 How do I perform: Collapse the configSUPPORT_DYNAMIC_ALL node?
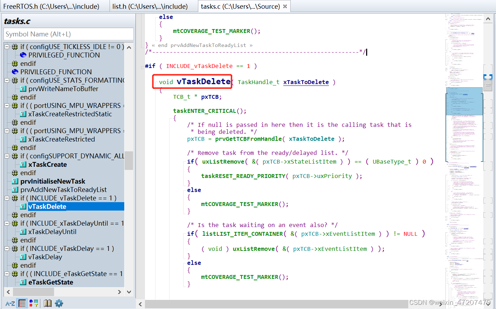7,156
